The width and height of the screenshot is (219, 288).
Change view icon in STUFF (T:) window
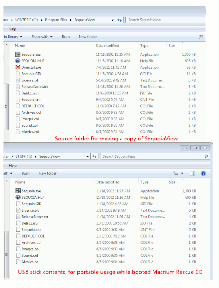(175, 173)
